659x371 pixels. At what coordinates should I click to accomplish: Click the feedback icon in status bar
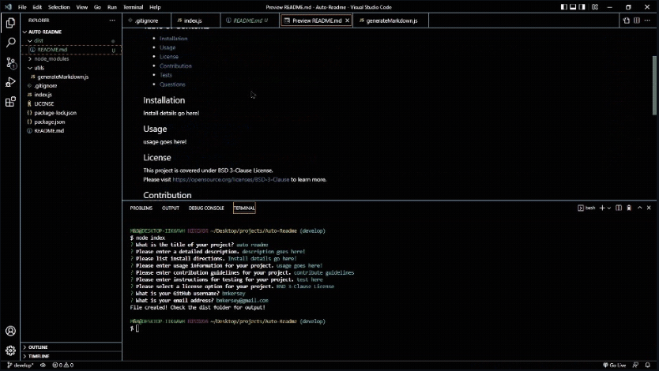[635, 365]
